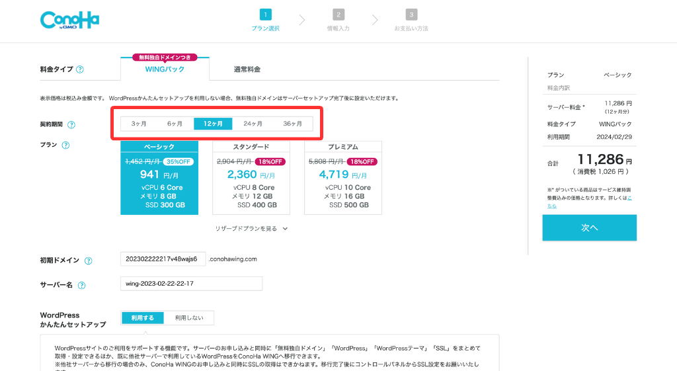Click the 18%OFF badge on プレミアム

pos(362,161)
